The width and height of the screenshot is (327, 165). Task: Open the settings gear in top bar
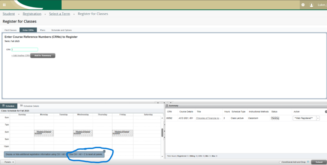pyautogui.click(x=303, y=5)
